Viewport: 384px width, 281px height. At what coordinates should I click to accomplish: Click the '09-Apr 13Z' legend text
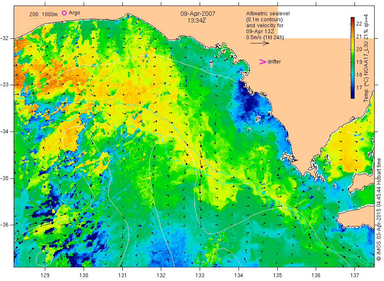(x=260, y=32)
